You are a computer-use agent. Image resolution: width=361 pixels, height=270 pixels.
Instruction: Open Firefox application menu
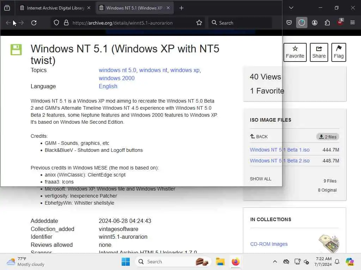pos(353,22)
